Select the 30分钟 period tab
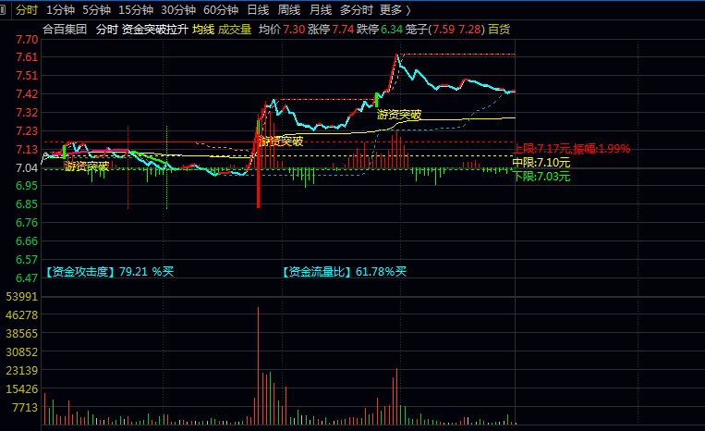Image resolution: width=705 pixels, height=431 pixels. (178, 10)
